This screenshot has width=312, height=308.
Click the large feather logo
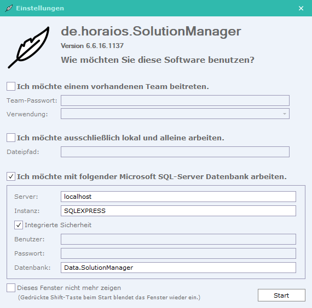click(x=28, y=48)
